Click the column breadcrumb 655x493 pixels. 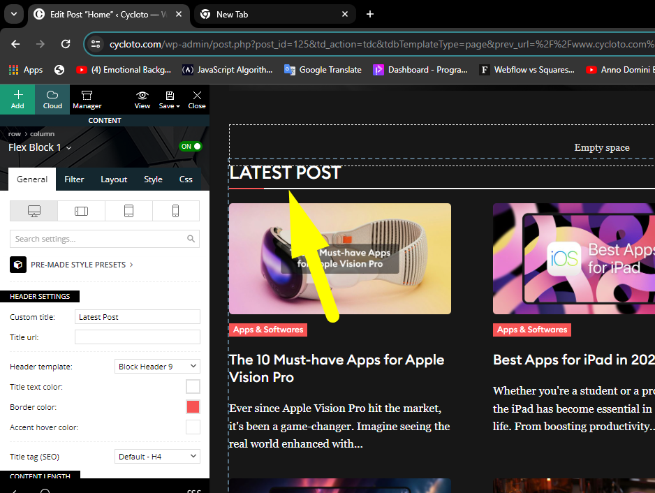pyautogui.click(x=42, y=133)
